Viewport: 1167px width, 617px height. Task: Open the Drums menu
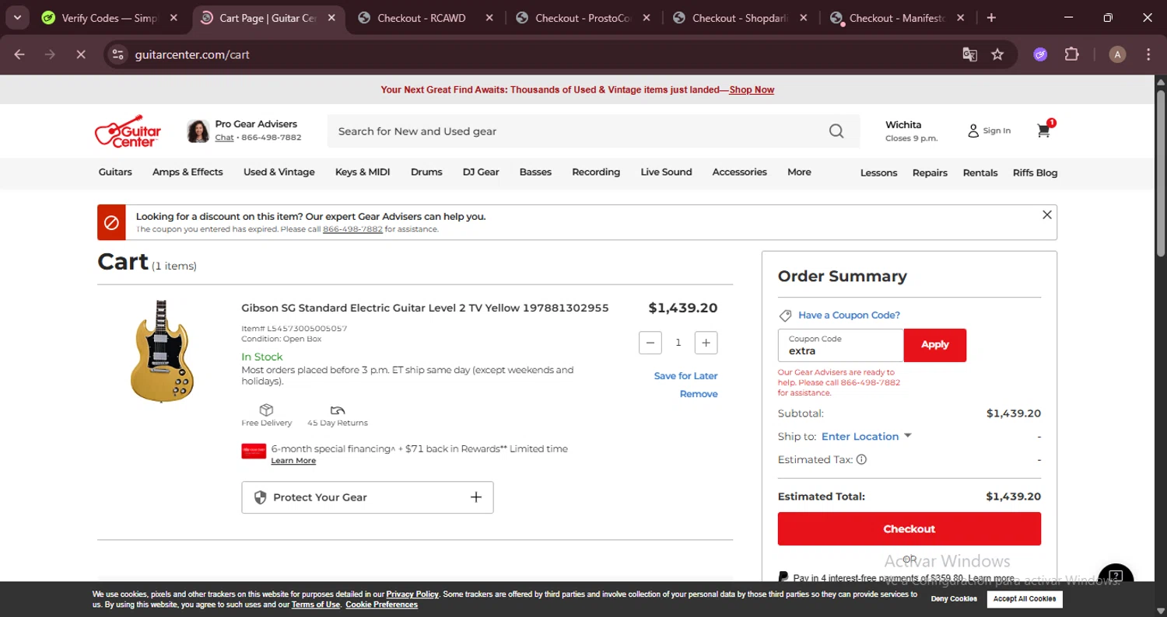pyautogui.click(x=426, y=172)
